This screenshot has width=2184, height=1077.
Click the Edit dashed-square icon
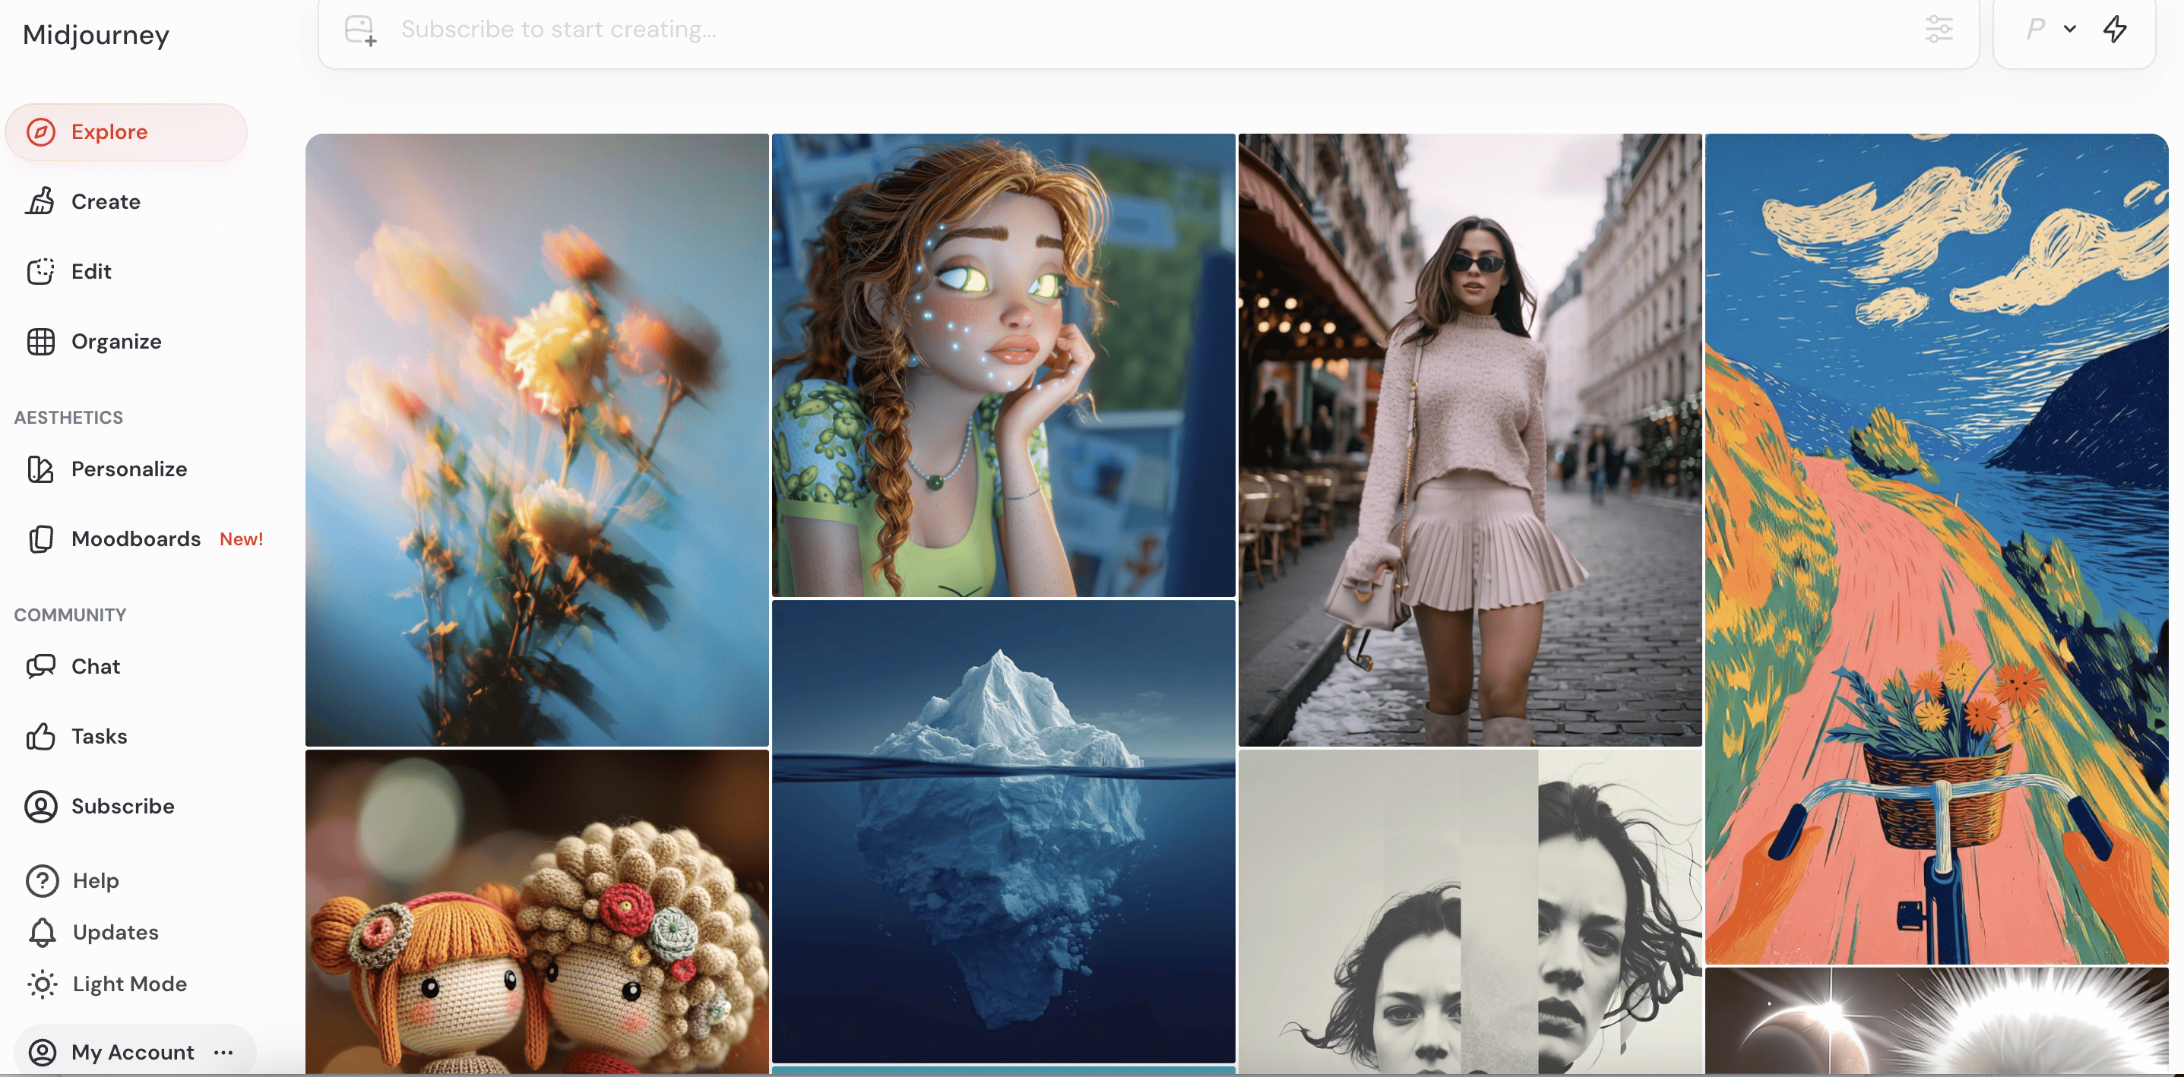[40, 271]
